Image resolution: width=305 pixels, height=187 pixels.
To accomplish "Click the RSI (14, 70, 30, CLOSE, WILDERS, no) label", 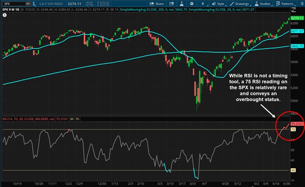I will tap(28, 119).
